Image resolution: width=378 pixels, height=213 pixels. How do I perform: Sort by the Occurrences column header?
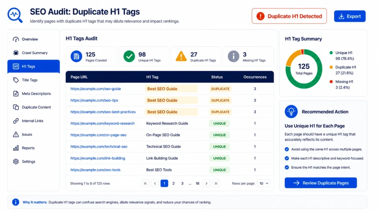(255, 77)
